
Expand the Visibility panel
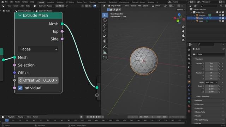(198, 116)
